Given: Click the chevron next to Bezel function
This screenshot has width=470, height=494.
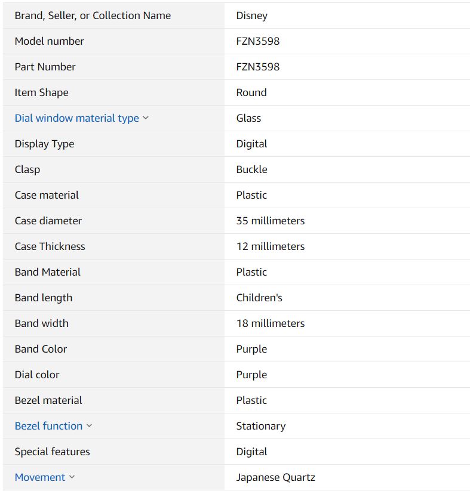Looking at the screenshot, I should click(x=90, y=426).
